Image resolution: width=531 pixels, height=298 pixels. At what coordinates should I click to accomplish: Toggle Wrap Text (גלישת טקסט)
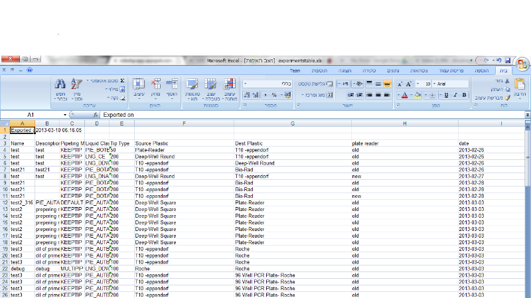click(316, 84)
